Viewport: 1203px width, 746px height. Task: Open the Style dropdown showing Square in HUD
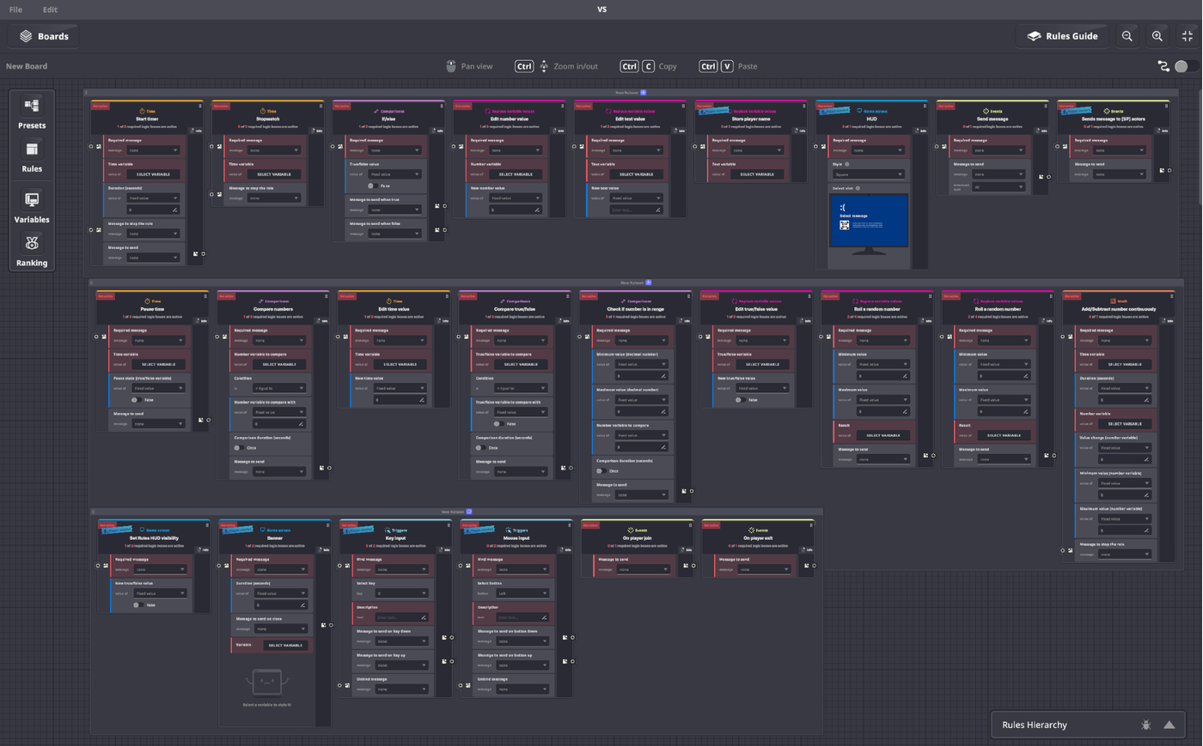point(869,174)
